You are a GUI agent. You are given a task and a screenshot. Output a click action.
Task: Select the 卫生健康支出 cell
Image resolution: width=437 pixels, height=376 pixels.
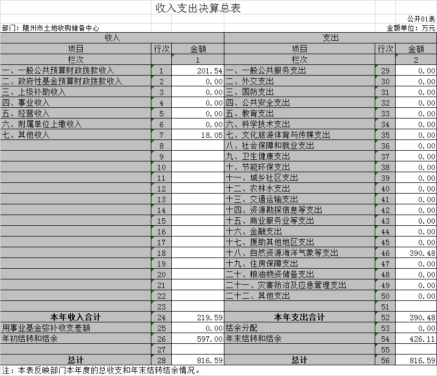pos(300,156)
